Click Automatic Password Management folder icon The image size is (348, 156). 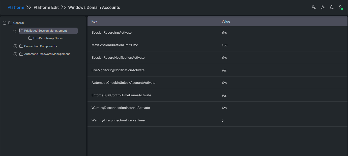21,54
